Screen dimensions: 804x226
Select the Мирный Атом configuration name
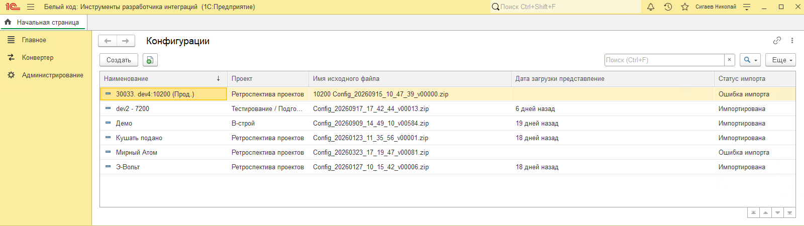pos(137,152)
